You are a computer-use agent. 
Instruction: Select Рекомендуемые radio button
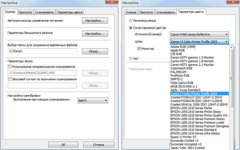[x=131, y=21]
